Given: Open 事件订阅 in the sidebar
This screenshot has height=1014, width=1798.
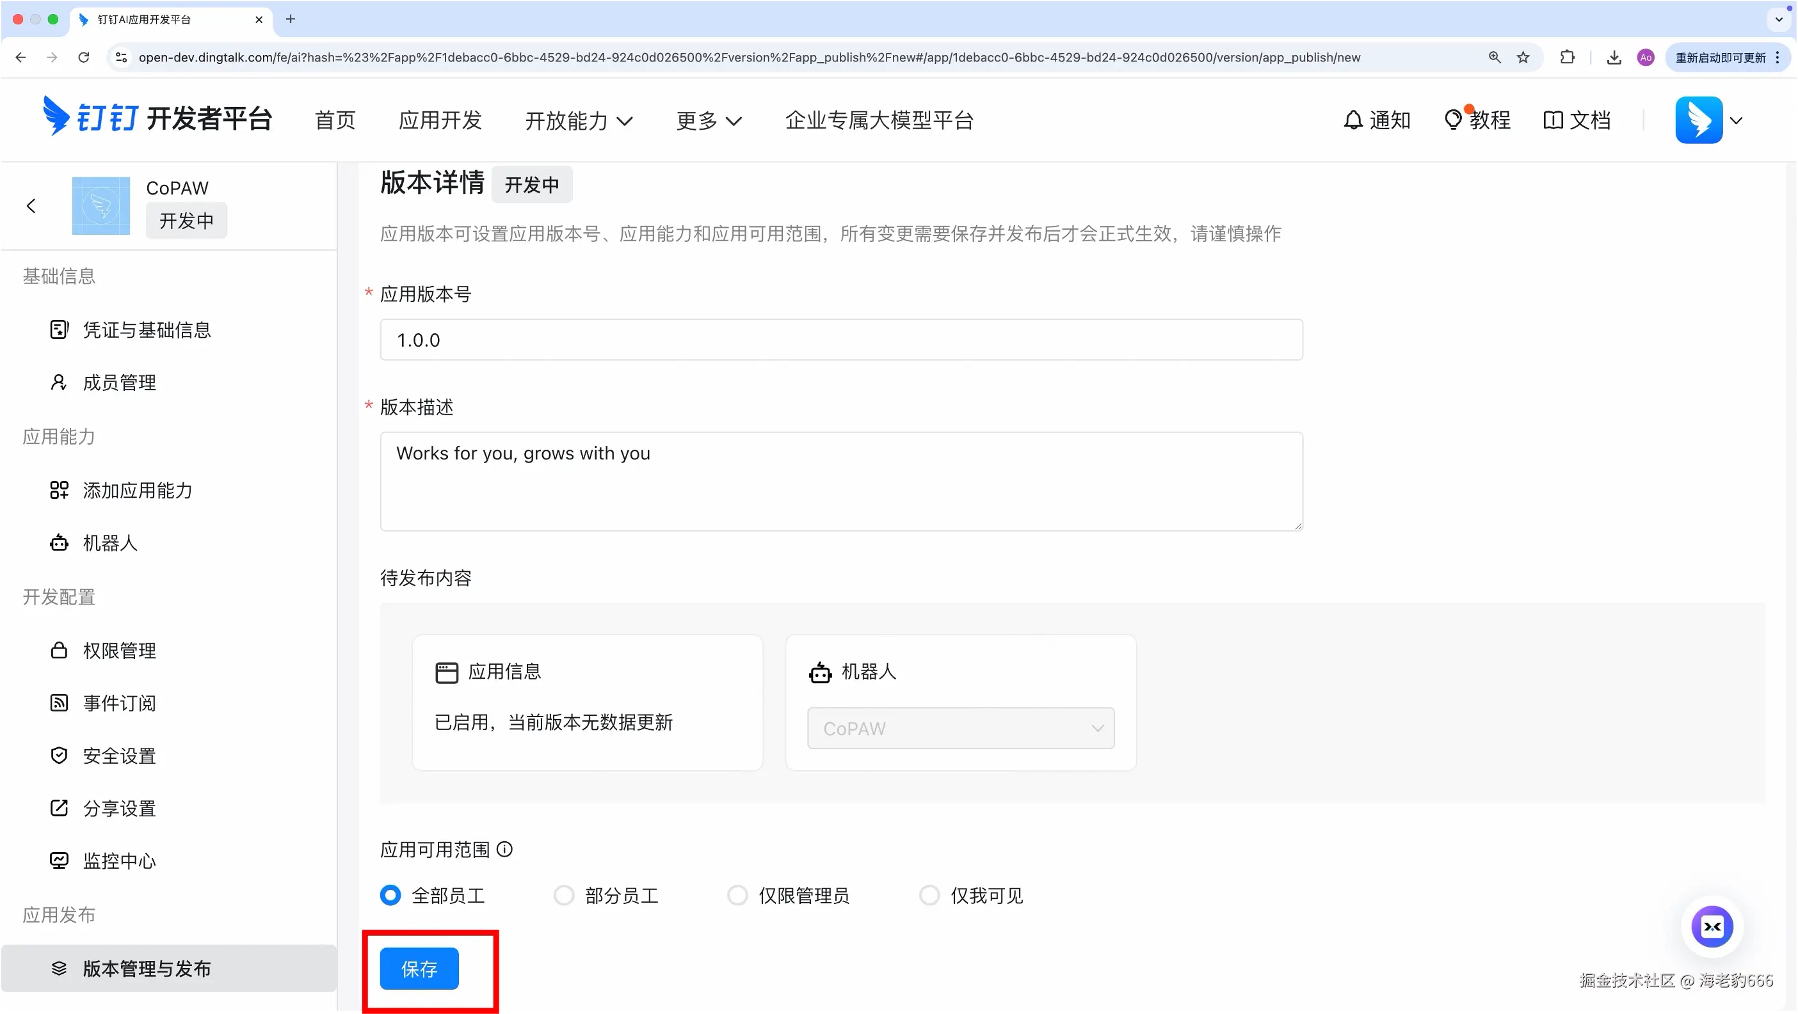Looking at the screenshot, I should click(119, 702).
